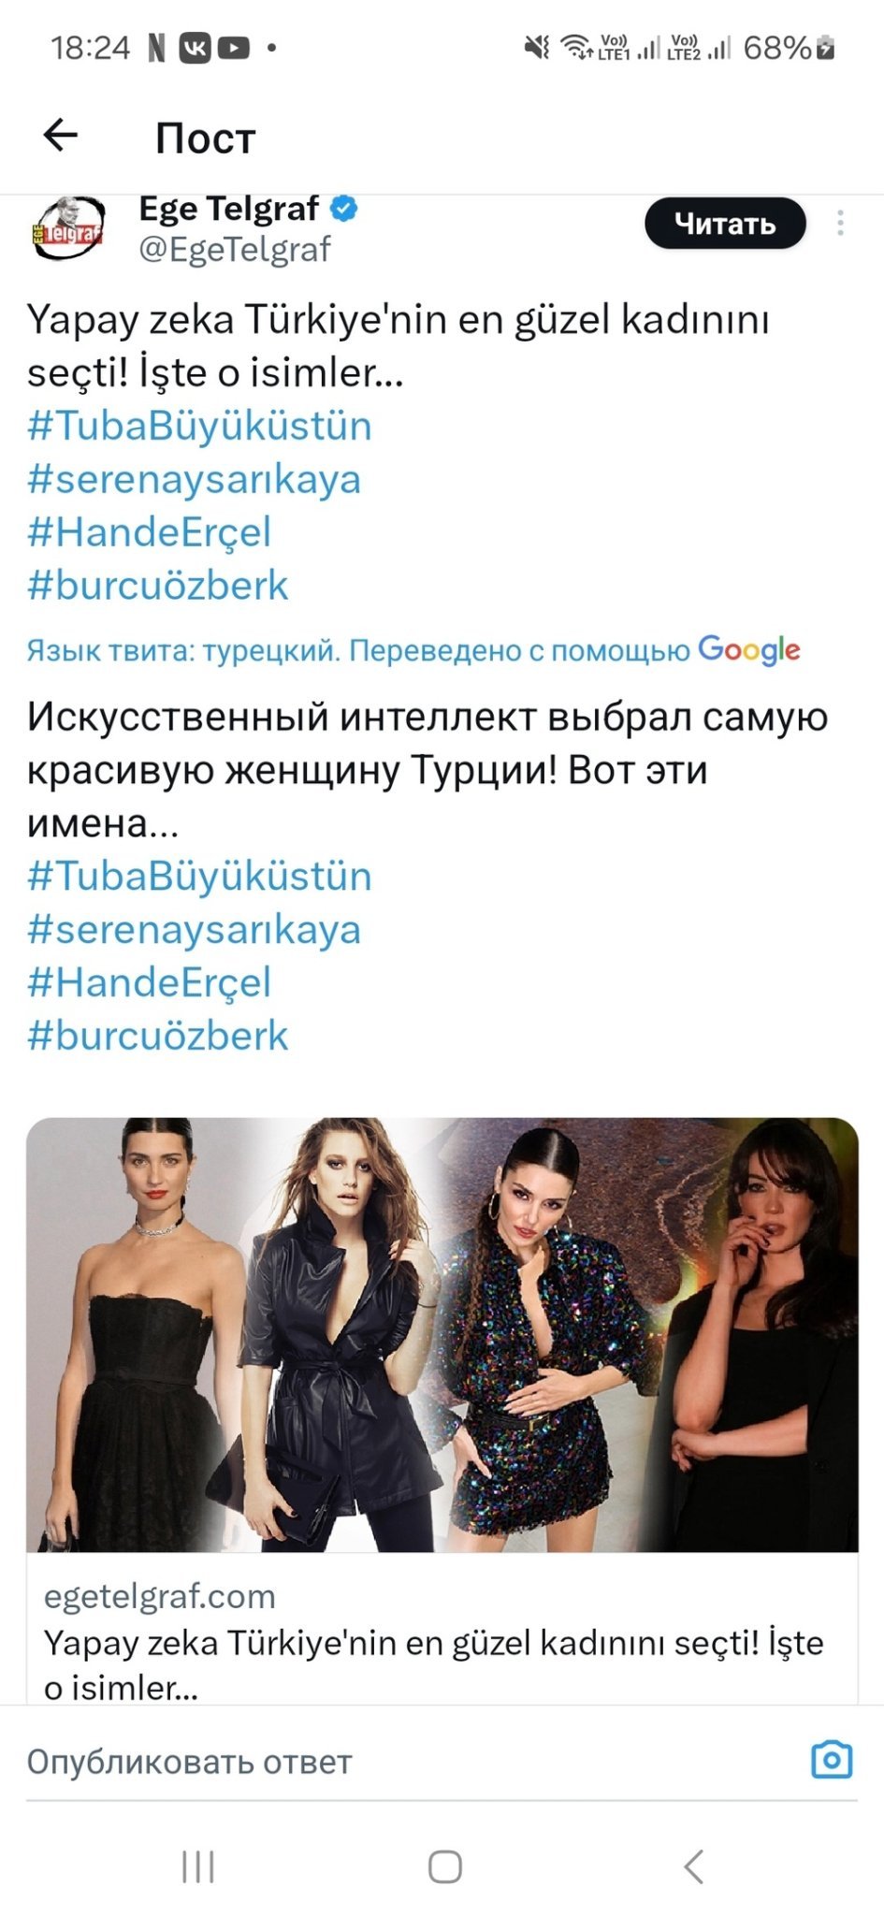Open the #HandeErçel hashtag in translated text
Screen dimensions: 884x1916
tap(149, 983)
